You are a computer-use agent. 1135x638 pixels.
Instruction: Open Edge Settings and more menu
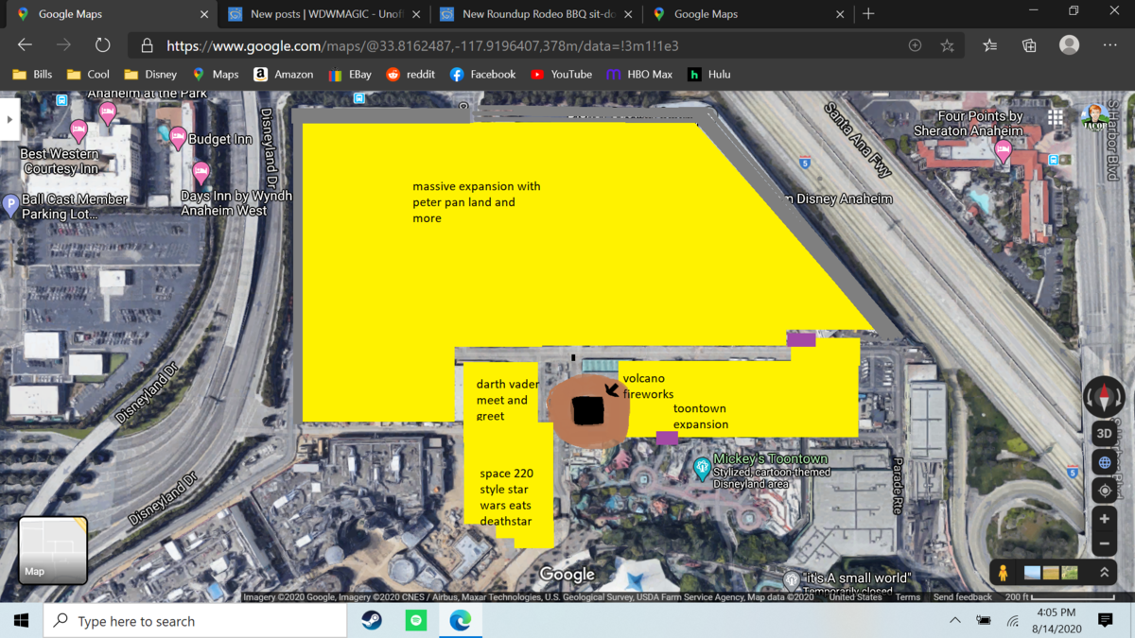1110,45
